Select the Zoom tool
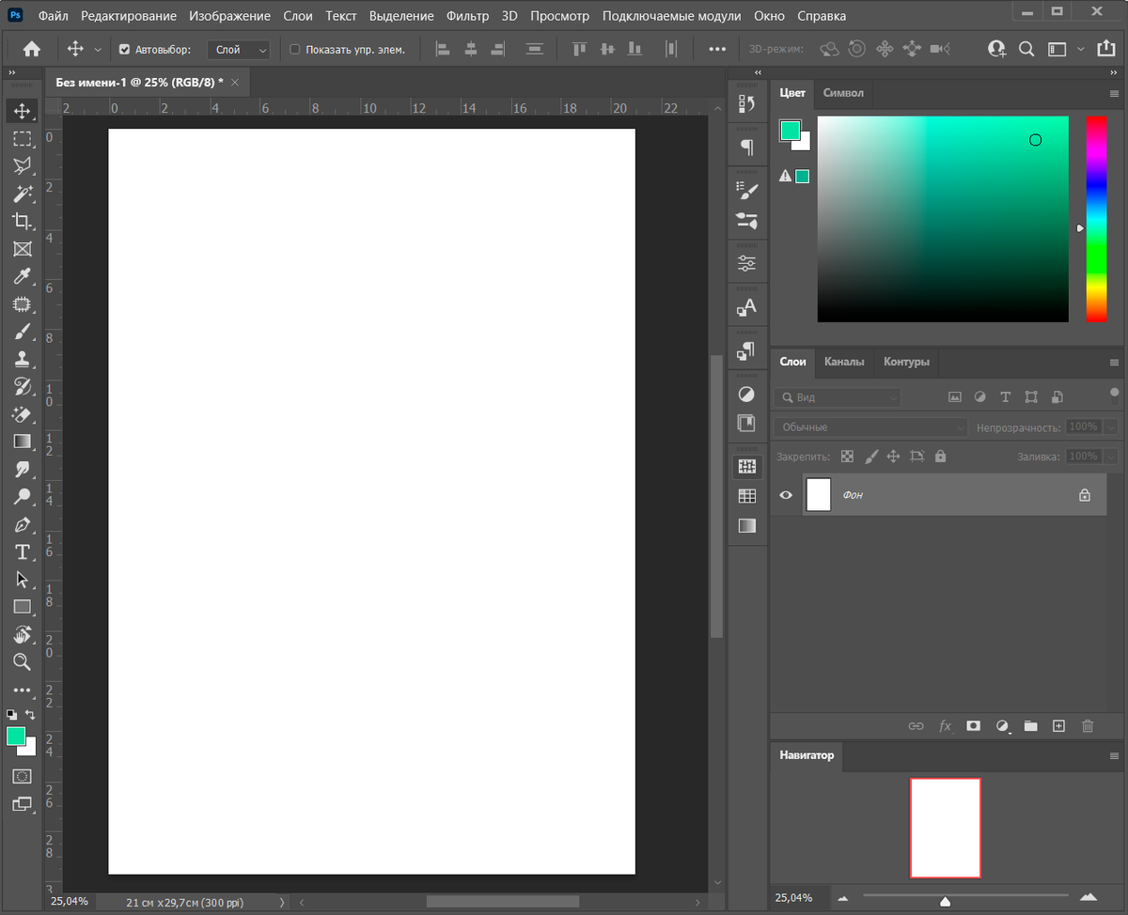The image size is (1128, 915). pyautogui.click(x=22, y=662)
